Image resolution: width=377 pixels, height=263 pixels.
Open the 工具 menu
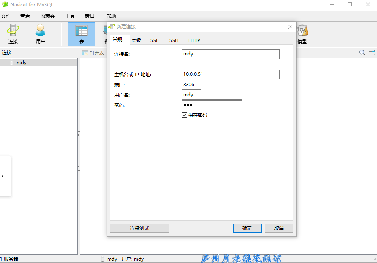[70, 16]
